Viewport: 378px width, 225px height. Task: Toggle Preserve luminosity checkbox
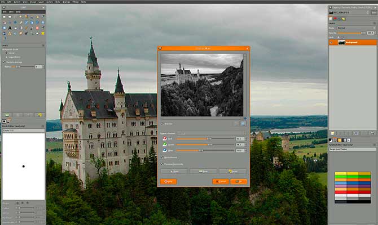coord(162,164)
